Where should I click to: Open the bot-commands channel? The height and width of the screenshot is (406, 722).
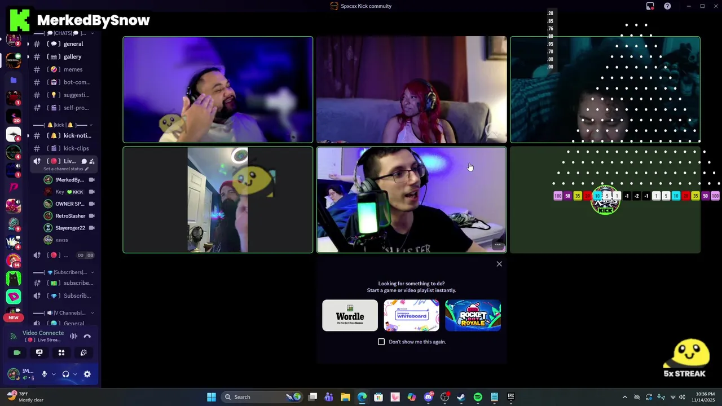click(63, 82)
